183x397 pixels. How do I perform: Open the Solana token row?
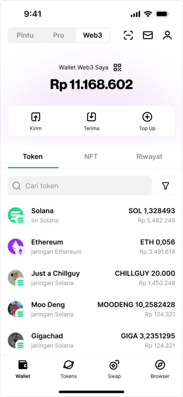pyautogui.click(x=91, y=215)
